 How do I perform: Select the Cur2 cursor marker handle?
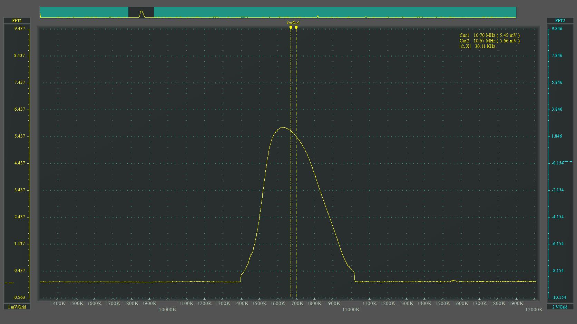291,27
